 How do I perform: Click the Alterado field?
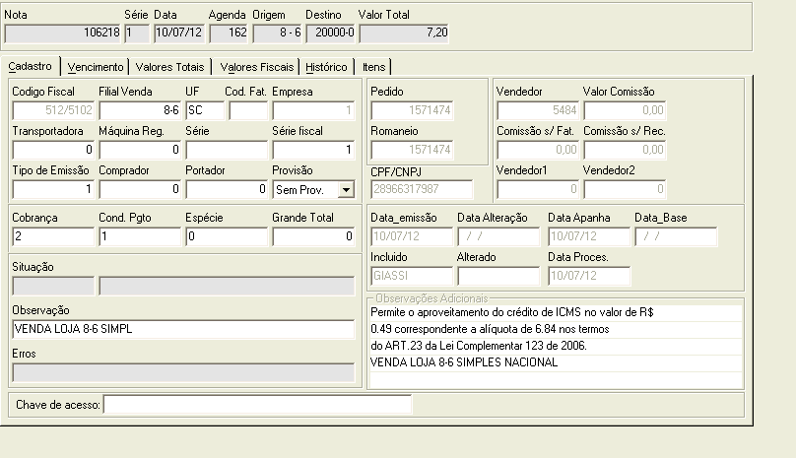[498, 276]
